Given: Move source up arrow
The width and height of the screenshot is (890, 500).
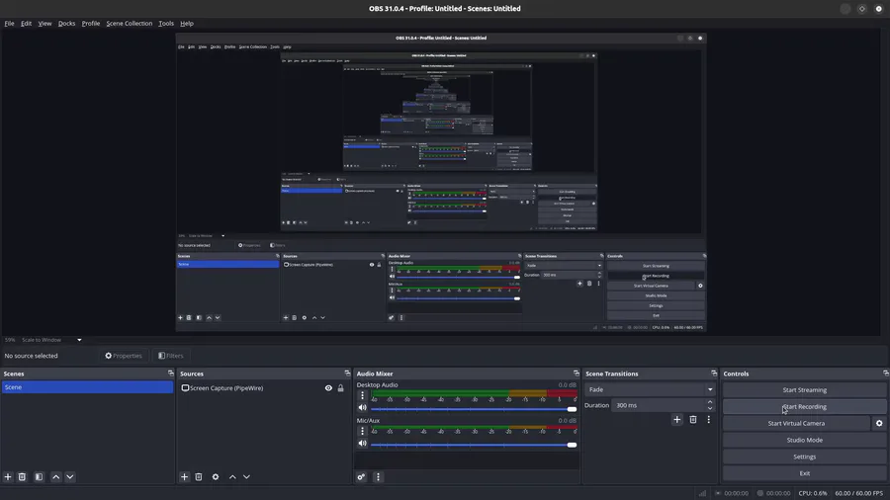Looking at the screenshot, I should point(232,476).
